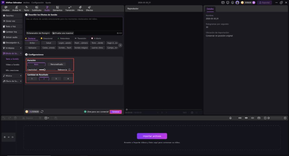Open the Subtítulos panel
289x156 pixels.
click(37, 9)
